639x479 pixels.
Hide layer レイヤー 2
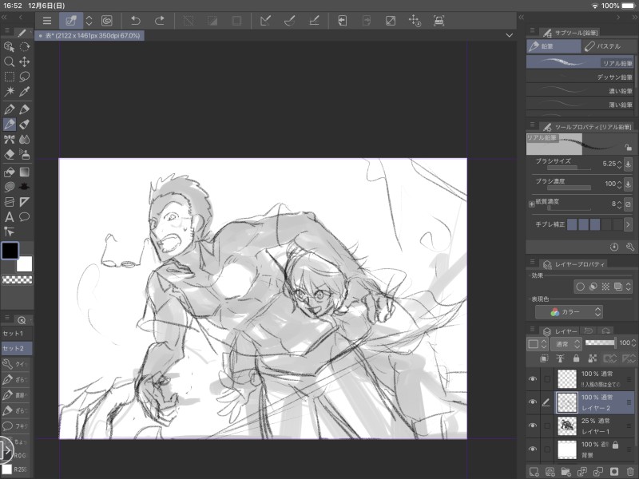[532, 402]
